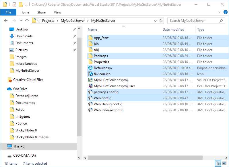The height and width of the screenshot is (167, 229).
Task: Click the packages.config file icon
Action: tap(90, 92)
